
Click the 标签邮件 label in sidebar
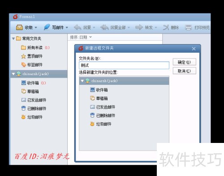(35, 65)
